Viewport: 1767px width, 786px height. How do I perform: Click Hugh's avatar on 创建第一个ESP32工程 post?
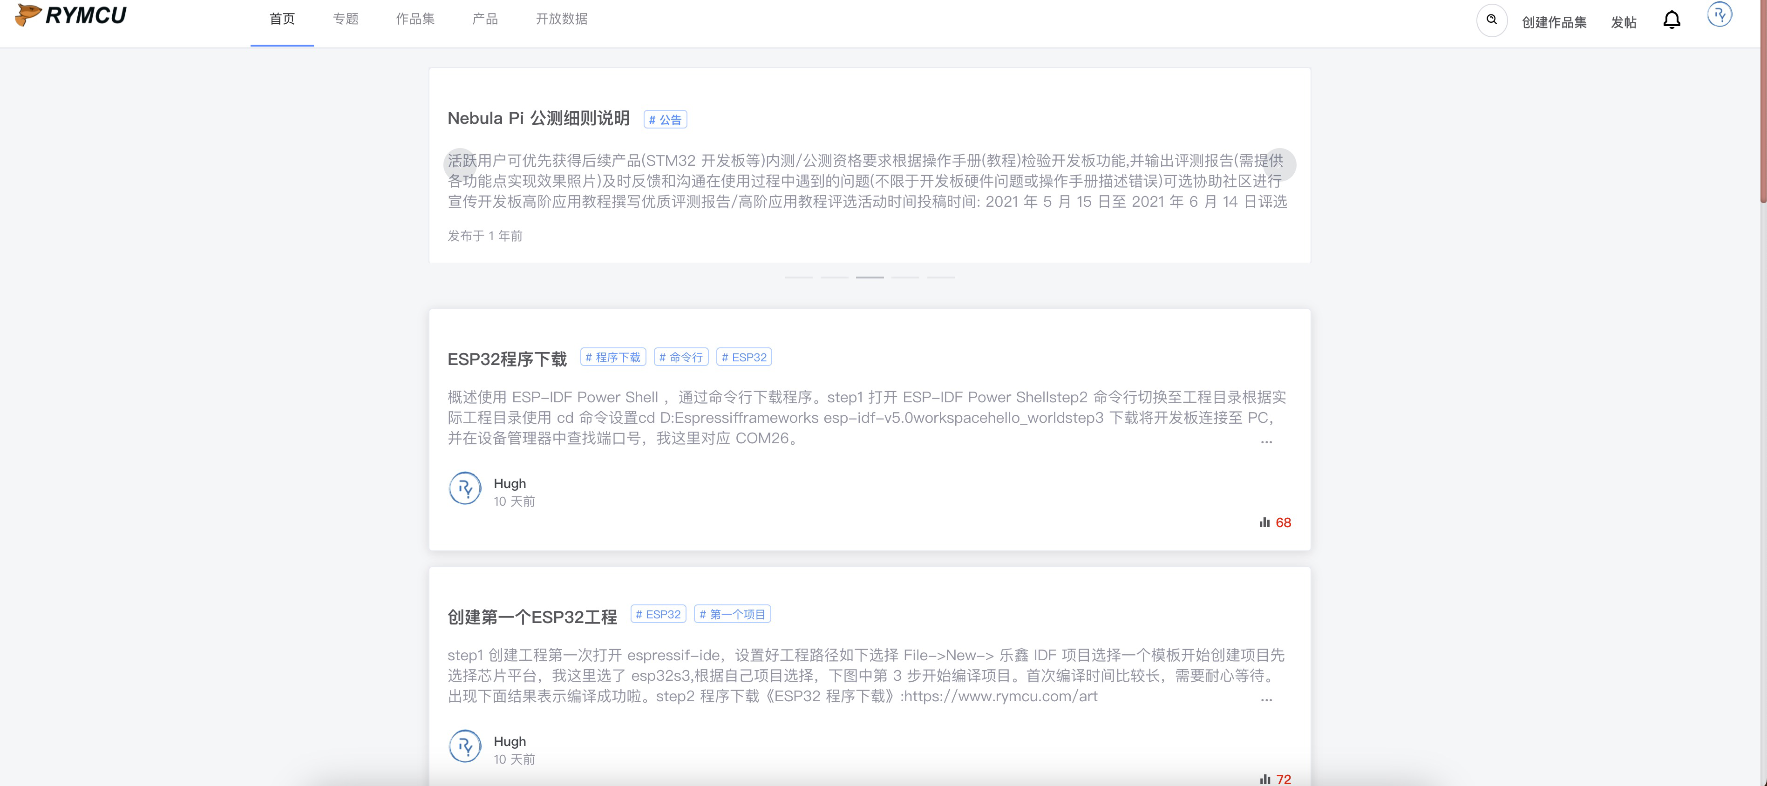[x=464, y=746]
